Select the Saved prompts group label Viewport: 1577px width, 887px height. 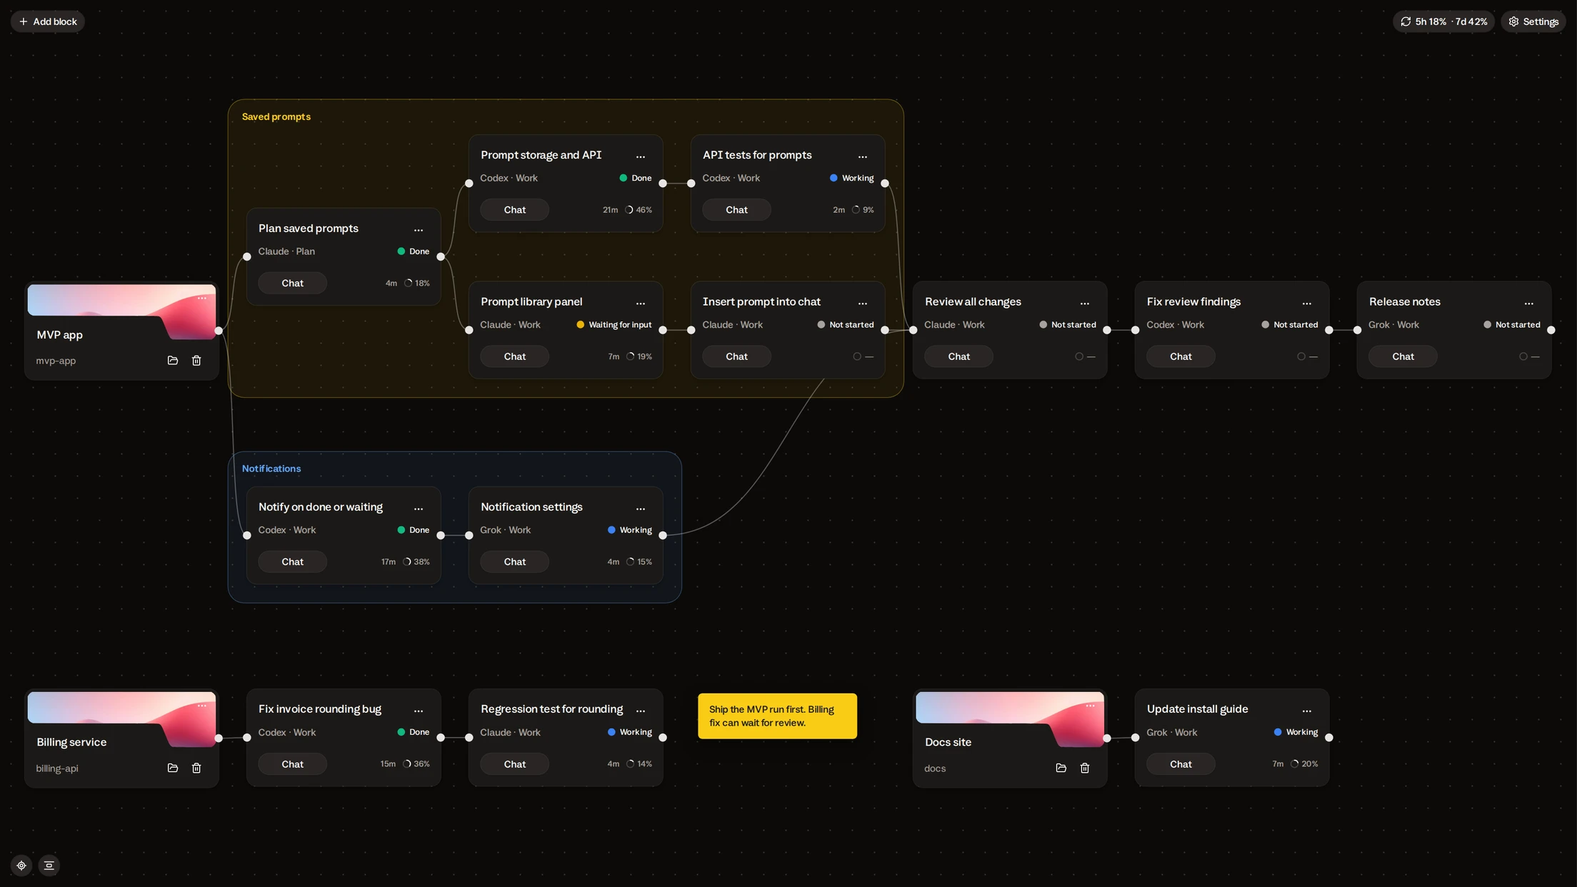276,116
